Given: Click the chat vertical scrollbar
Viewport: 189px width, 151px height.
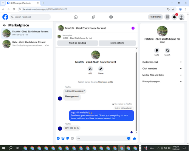Looking at the screenshot, I should pyautogui.click(x=136, y=92).
